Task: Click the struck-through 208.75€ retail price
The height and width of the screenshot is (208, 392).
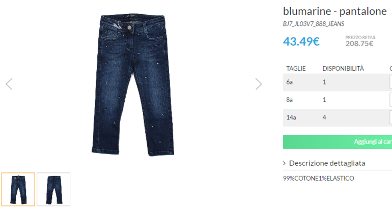Action: tap(359, 44)
